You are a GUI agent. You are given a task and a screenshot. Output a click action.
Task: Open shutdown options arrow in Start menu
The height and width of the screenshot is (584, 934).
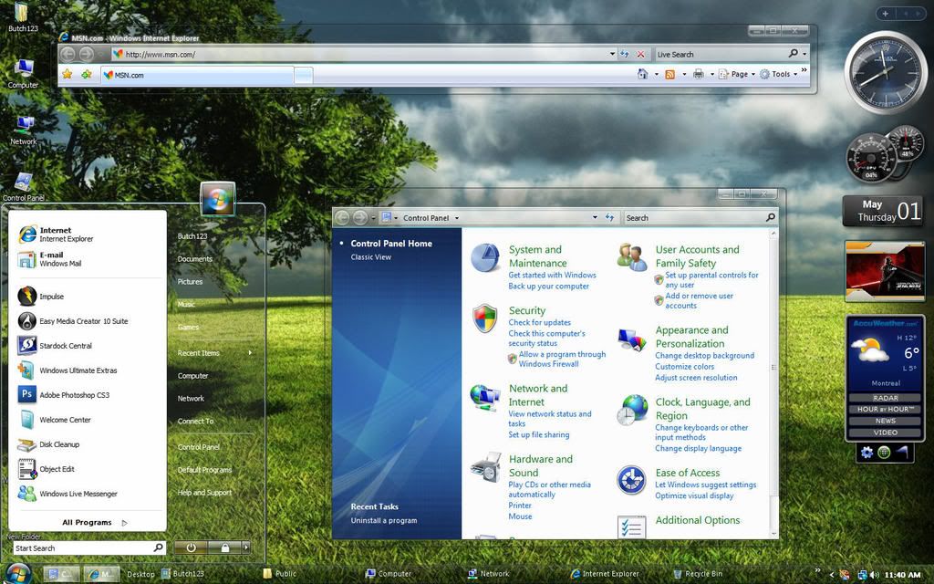pyautogui.click(x=246, y=547)
